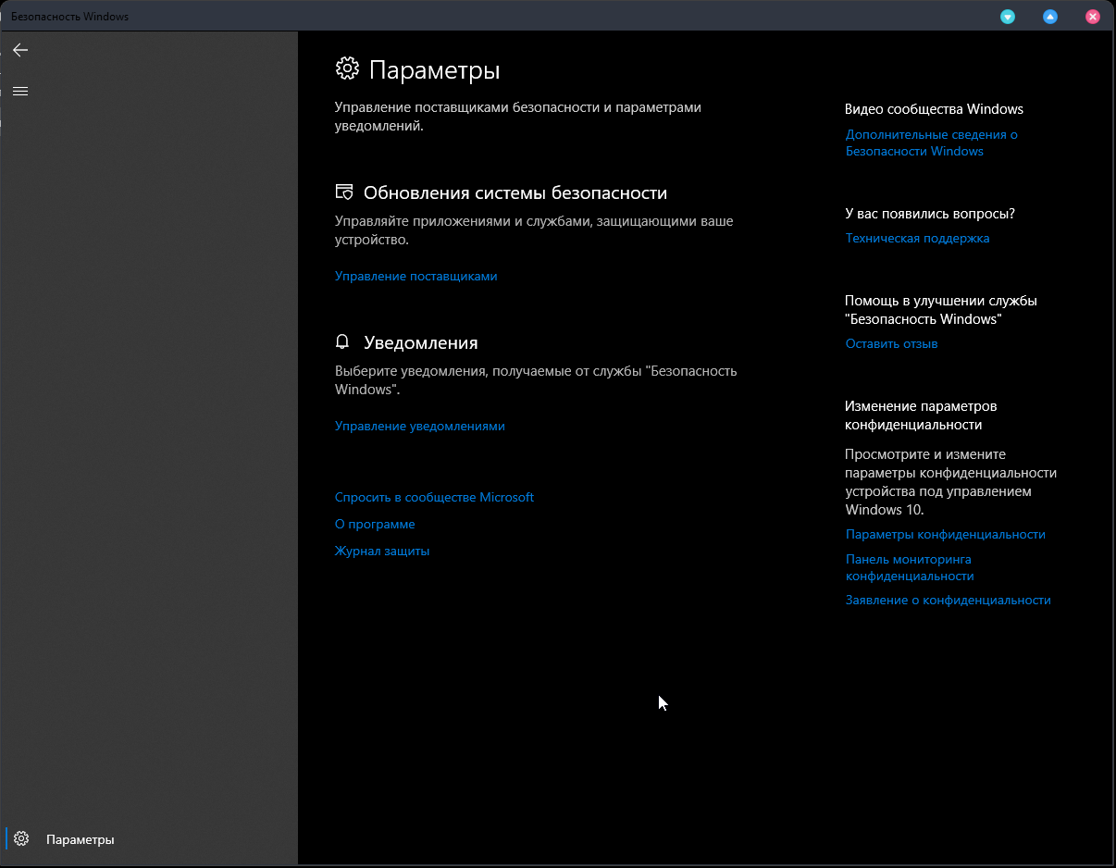This screenshot has width=1116, height=868.
Task: Open Дополнительные сведения о Безопасности Windows
Action: (932, 143)
